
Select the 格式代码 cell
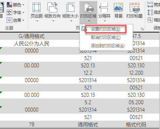(x=136, y=124)
